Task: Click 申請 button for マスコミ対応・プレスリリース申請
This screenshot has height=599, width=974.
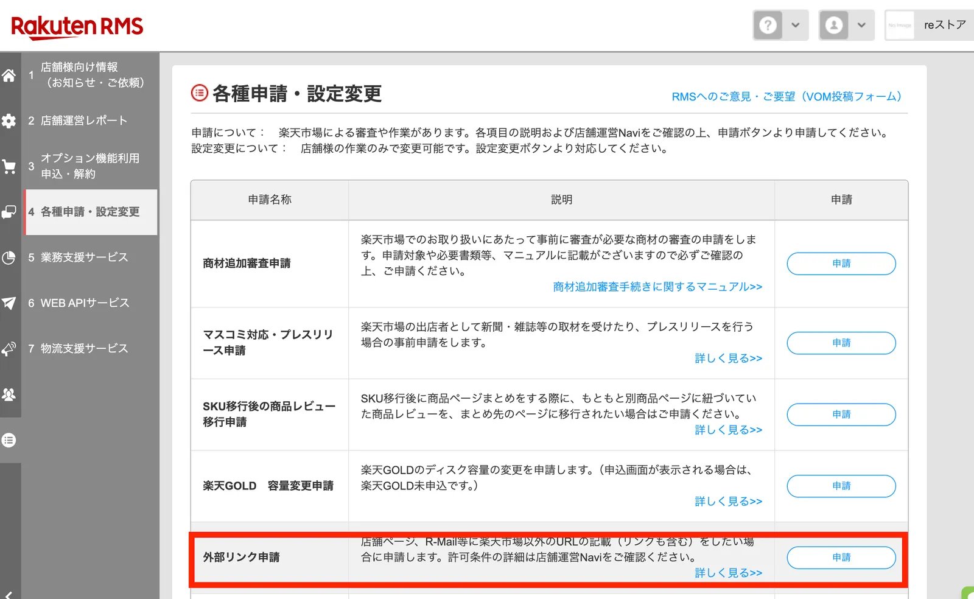Action: (841, 343)
